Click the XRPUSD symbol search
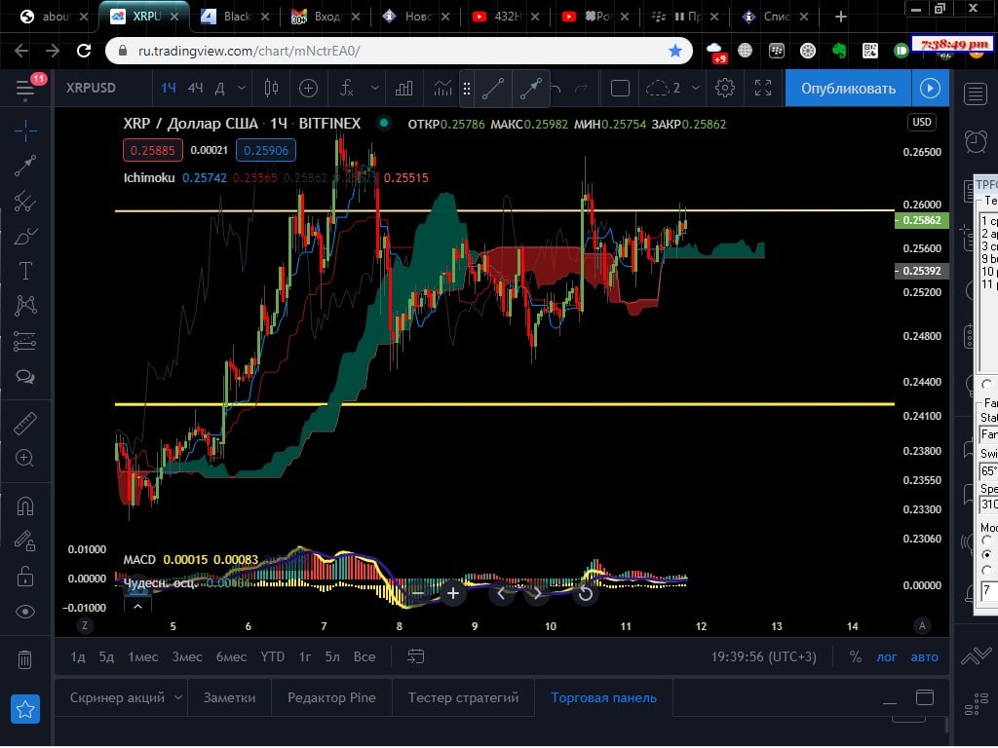This screenshot has width=998, height=748. tap(91, 88)
